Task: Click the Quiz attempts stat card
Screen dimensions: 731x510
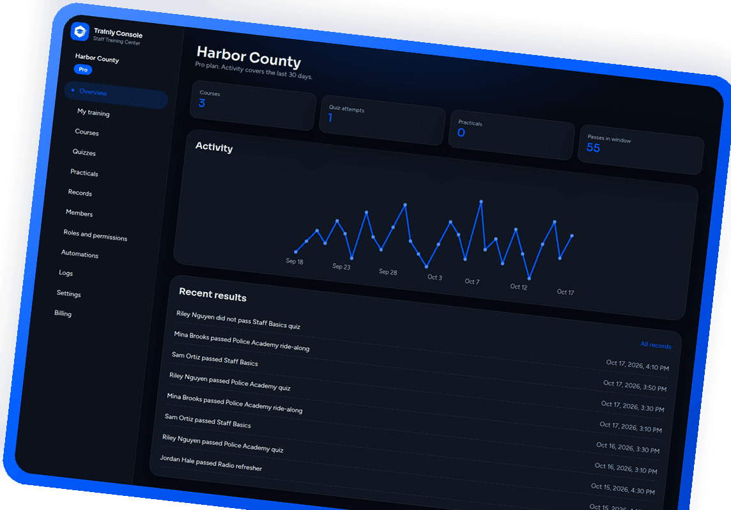Action: pos(382,120)
